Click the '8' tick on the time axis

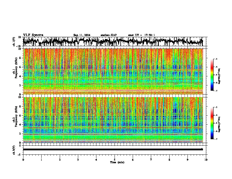(169, 160)
